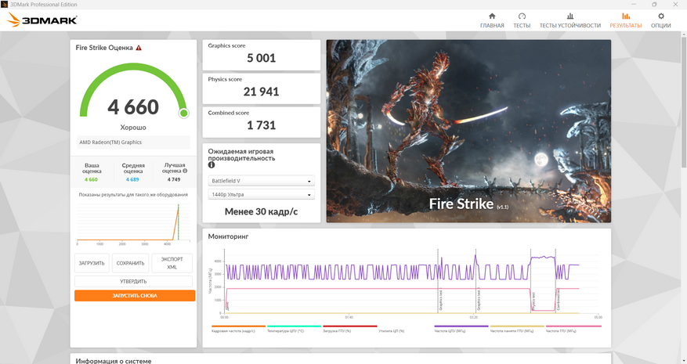Click the Physics score value 21 941
This screenshot has width=687, height=364.
pos(261,92)
